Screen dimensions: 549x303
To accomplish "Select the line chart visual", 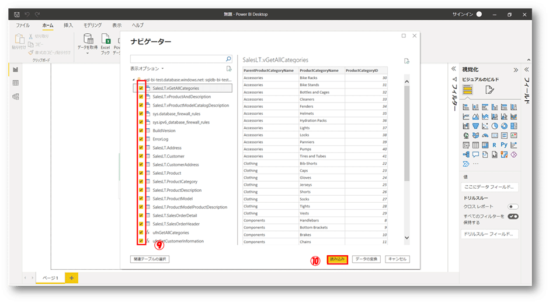I will 466,117.
